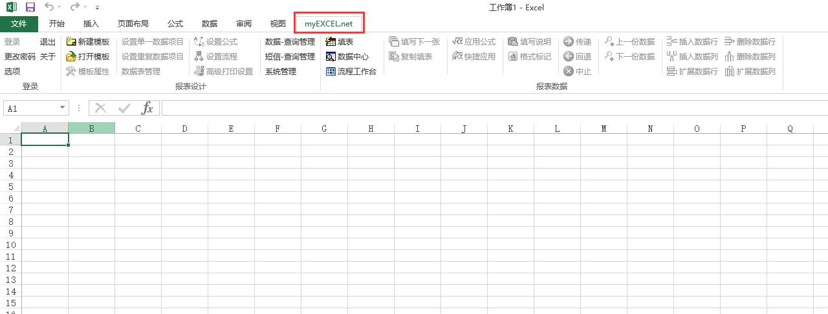The width and height of the screenshot is (828, 314).
Task: Open 数据中心 from the ribbon
Action: tap(347, 57)
